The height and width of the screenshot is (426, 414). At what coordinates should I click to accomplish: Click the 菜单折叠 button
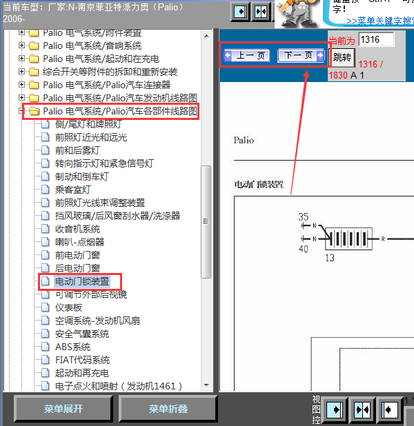tap(168, 409)
